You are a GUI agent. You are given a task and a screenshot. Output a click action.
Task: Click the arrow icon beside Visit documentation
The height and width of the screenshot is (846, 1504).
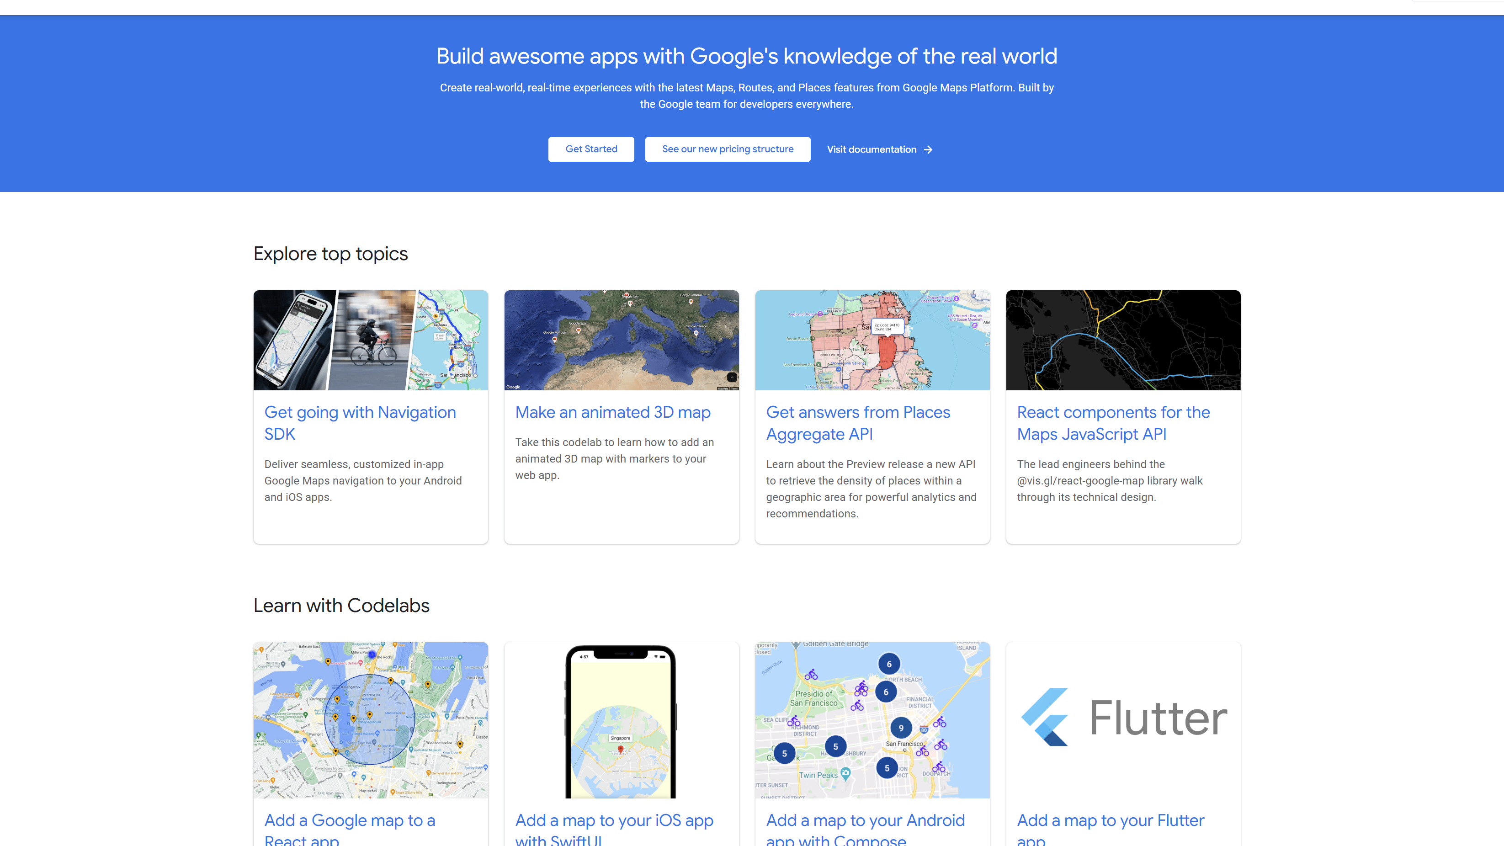coord(928,149)
